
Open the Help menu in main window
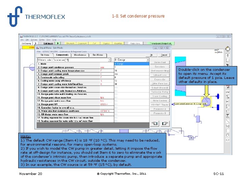[x=54, y=40]
